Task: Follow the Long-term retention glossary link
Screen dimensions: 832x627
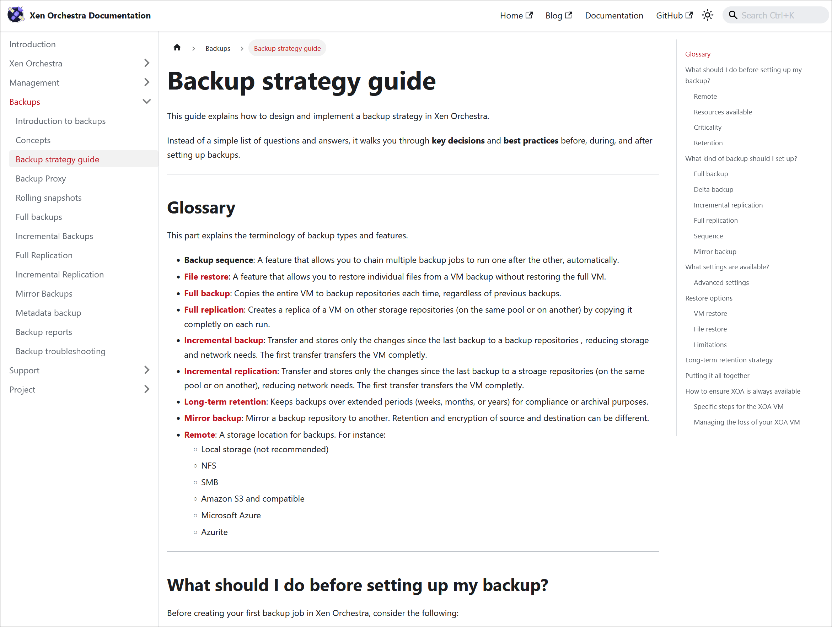Action: tap(225, 401)
